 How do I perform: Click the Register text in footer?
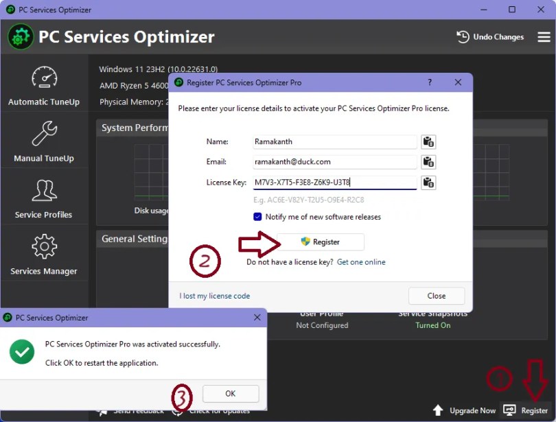click(534, 410)
